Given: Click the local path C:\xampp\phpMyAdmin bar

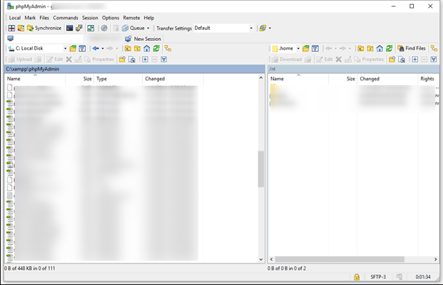Looking at the screenshot, I should pos(135,69).
